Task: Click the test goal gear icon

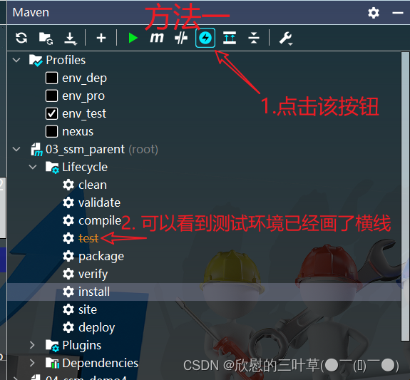Action: 68,238
